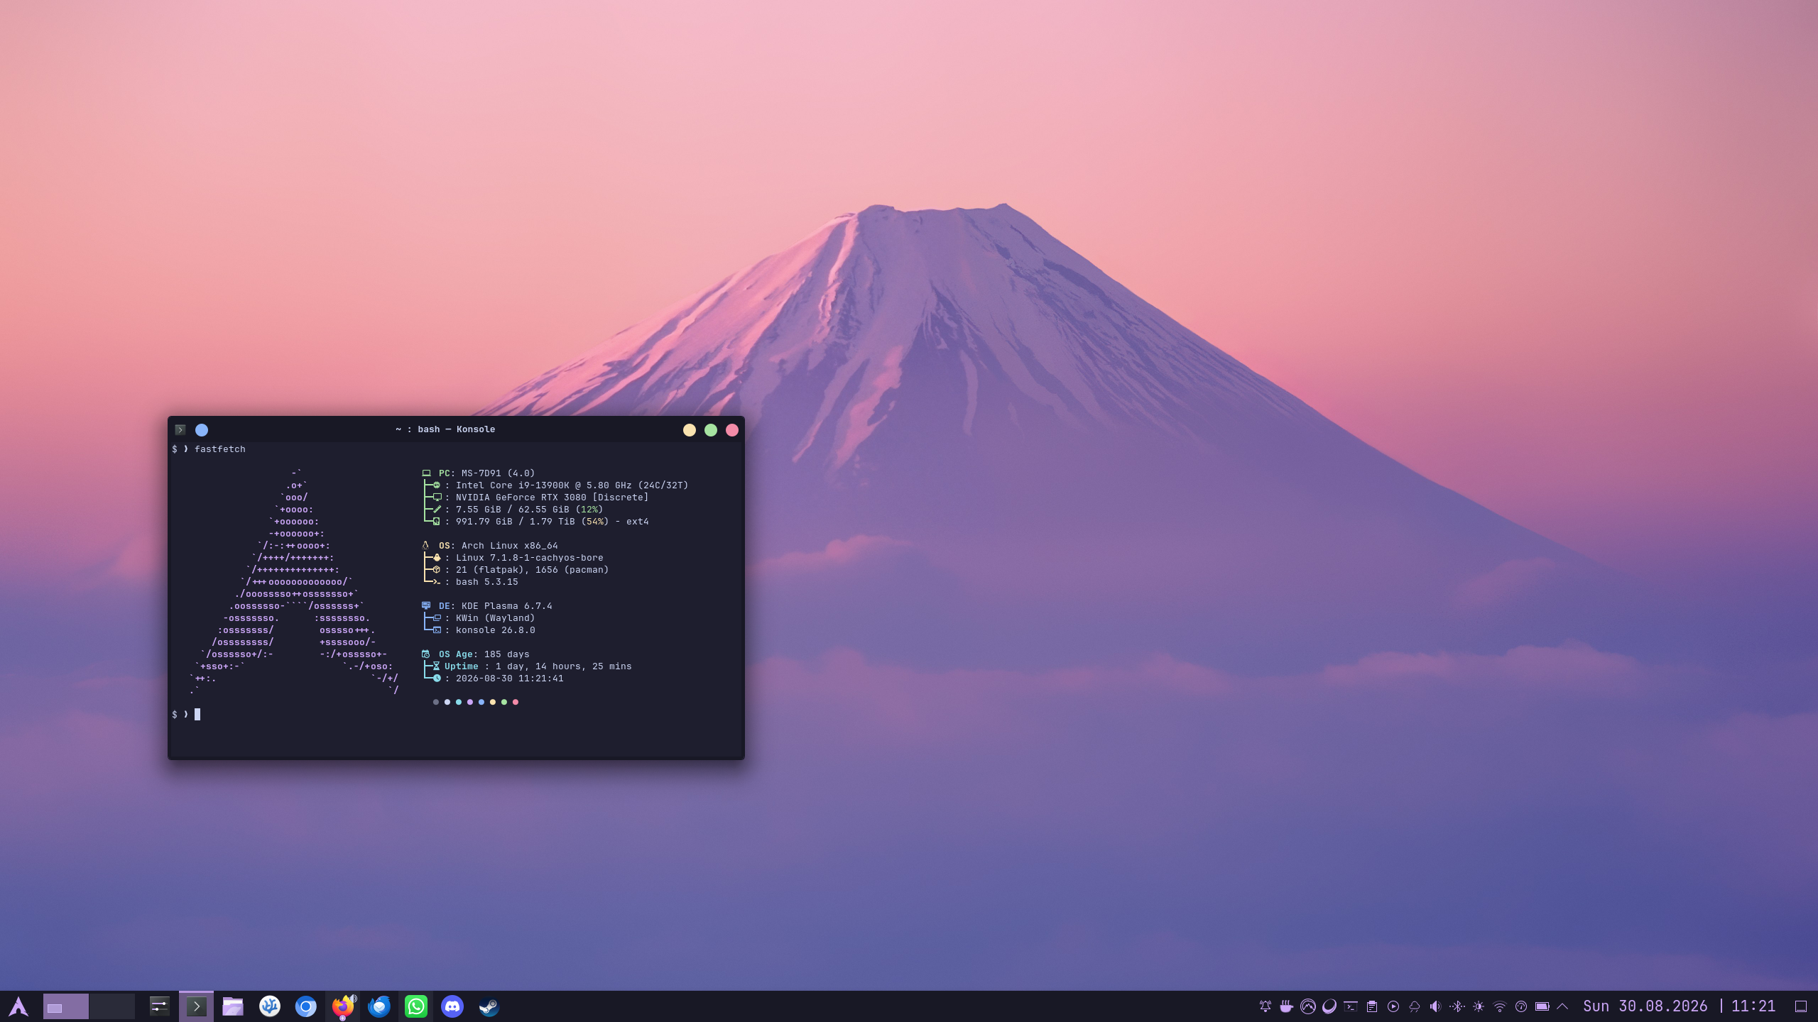Image resolution: width=1818 pixels, height=1022 pixels.
Task: Launch VSCodium from the taskbar
Action: point(270,1006)
